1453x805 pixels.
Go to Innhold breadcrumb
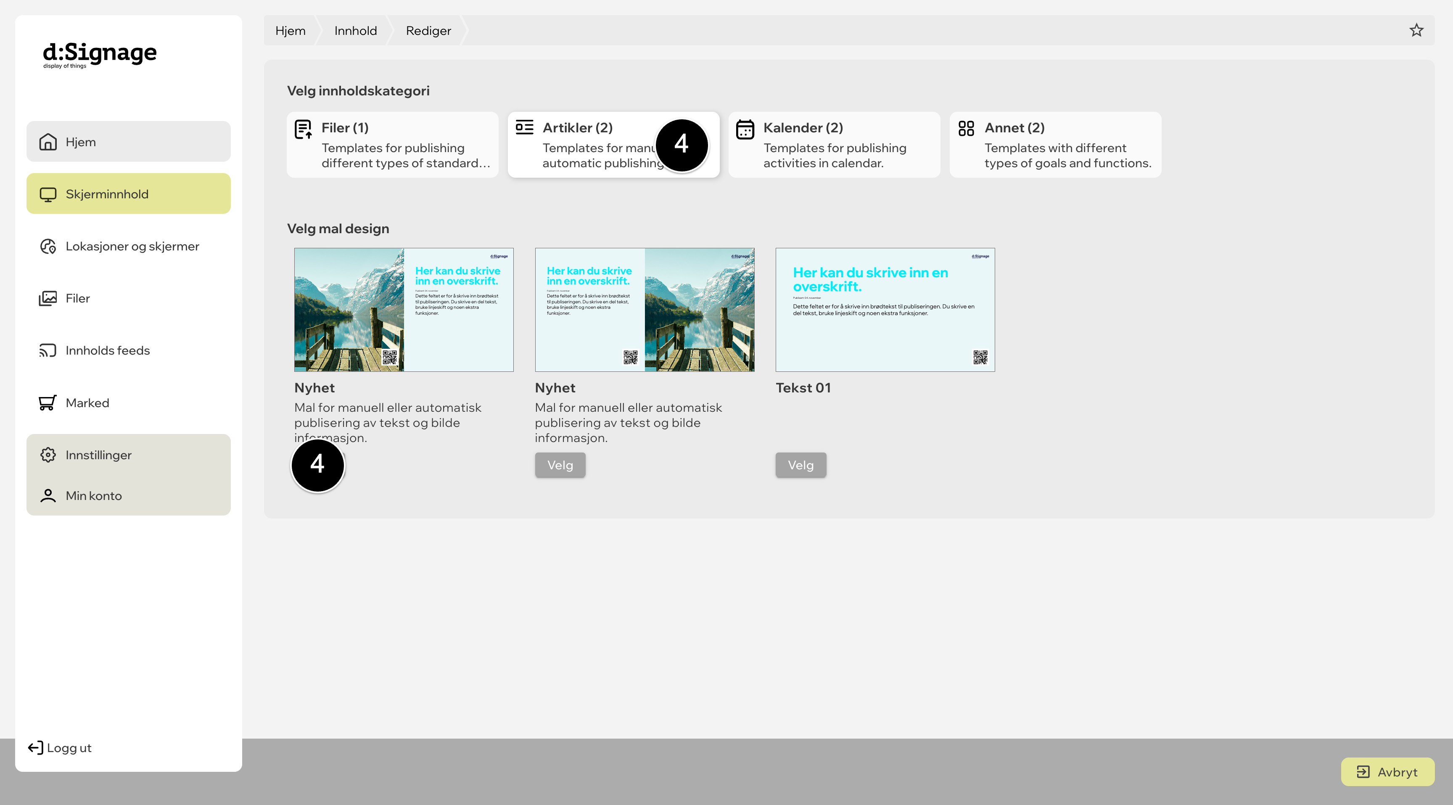pyautogui.click(x=355, y=30)
